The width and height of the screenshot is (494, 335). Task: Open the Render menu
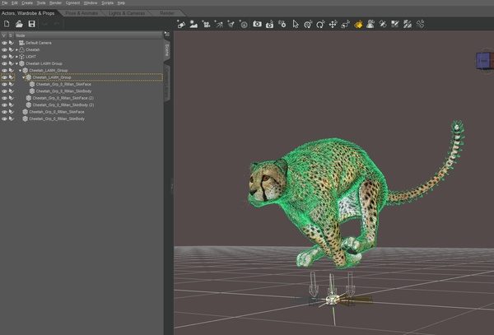tap(55, 3)
